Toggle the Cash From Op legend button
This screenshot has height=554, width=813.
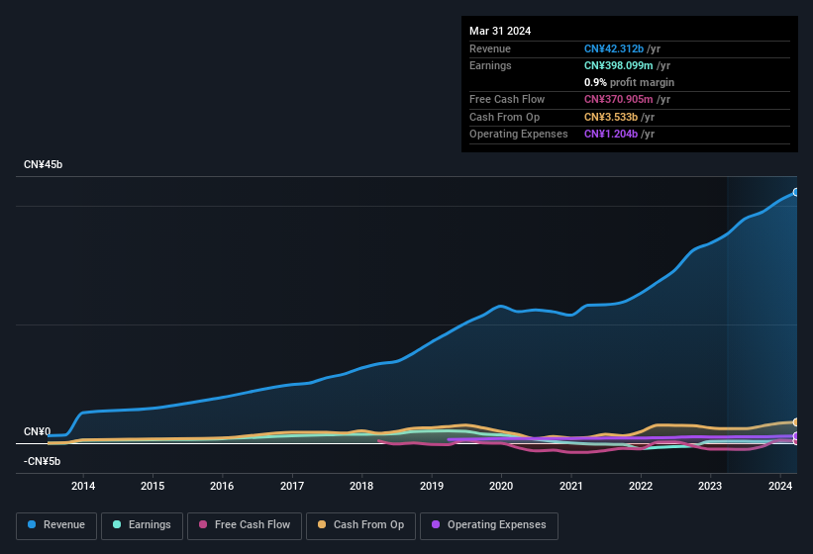360,525
